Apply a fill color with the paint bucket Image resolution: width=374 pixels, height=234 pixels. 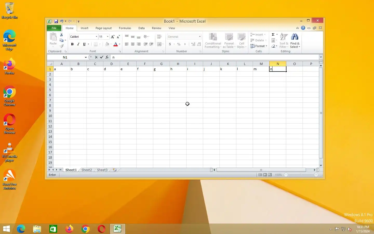point(107,44)
